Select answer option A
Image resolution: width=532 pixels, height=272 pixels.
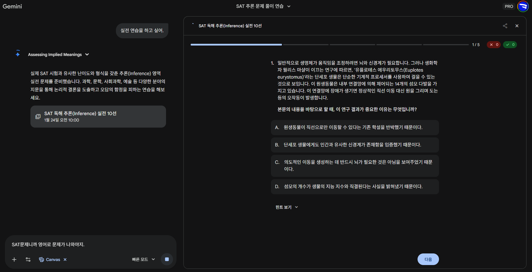pos(354,128)
